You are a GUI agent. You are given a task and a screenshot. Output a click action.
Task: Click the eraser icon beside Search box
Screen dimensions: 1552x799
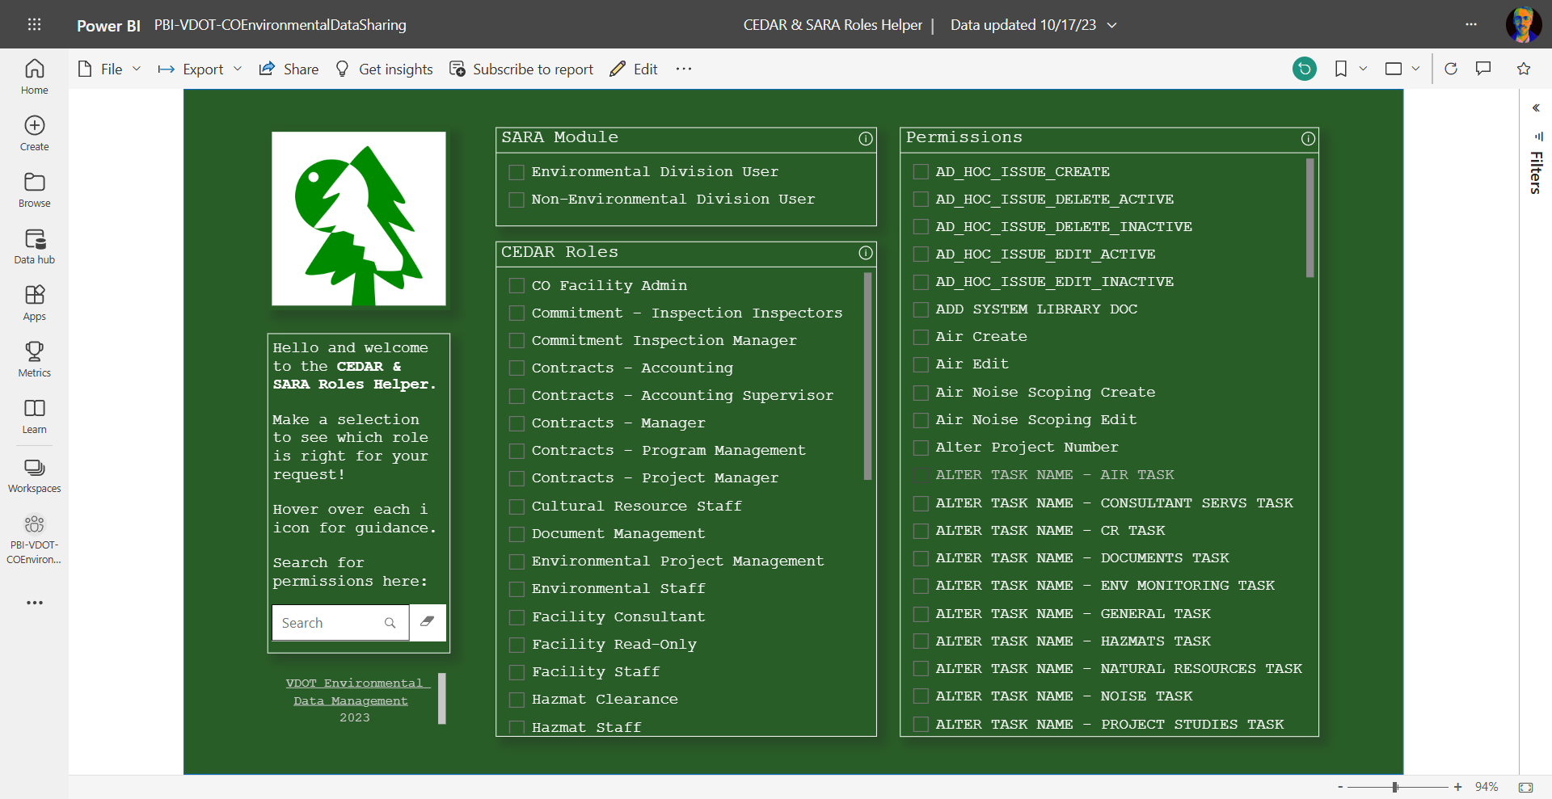[428, 622]
